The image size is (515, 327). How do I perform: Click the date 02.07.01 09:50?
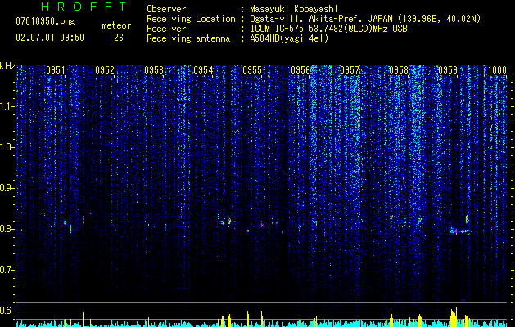[50, 38]
